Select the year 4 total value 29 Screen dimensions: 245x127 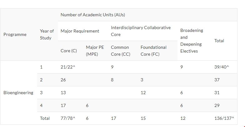pyautogui.click(x=217, y=105)
